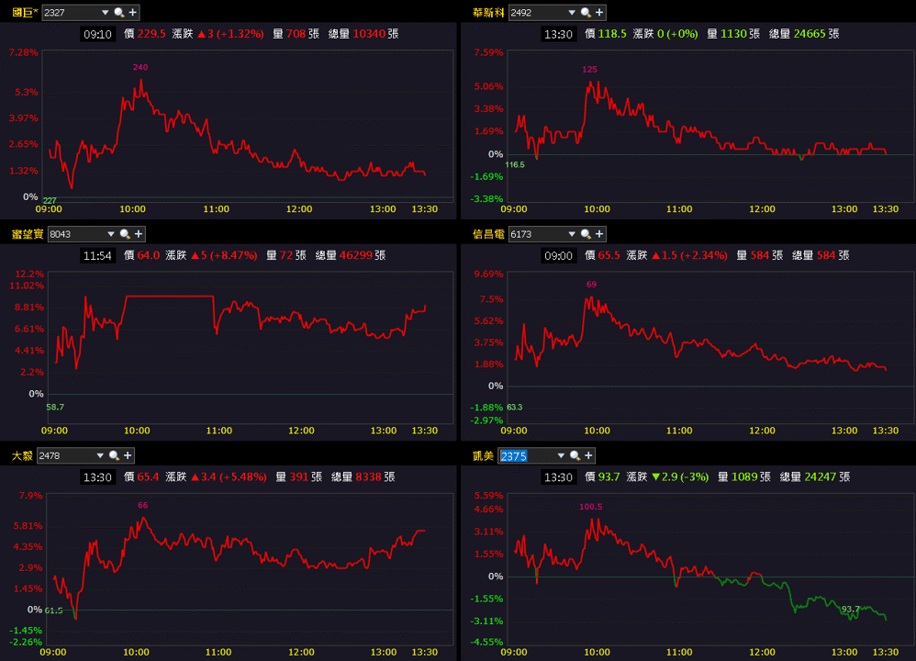Click the 69 peak label in chart 6173

591,285
